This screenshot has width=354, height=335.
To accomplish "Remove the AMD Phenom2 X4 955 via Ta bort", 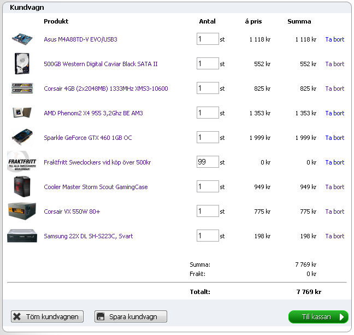I will (x=334, y=113).
